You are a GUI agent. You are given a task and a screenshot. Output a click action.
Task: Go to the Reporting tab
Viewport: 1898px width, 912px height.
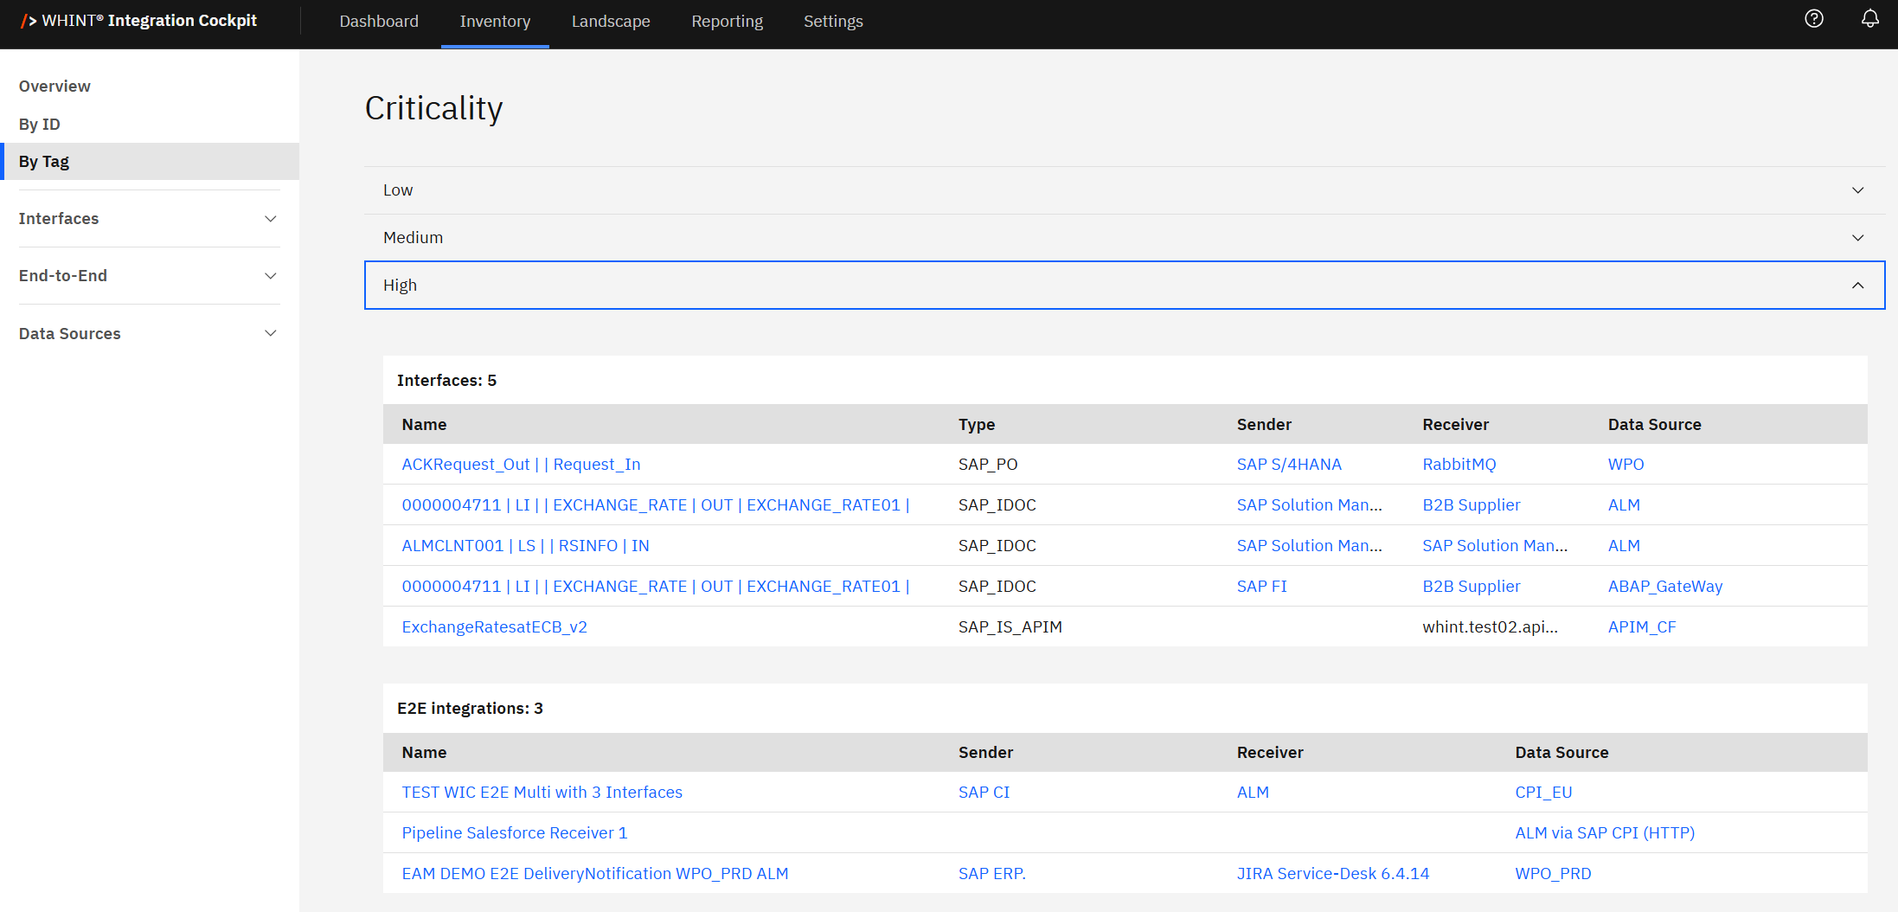click(x=727, y=22)
